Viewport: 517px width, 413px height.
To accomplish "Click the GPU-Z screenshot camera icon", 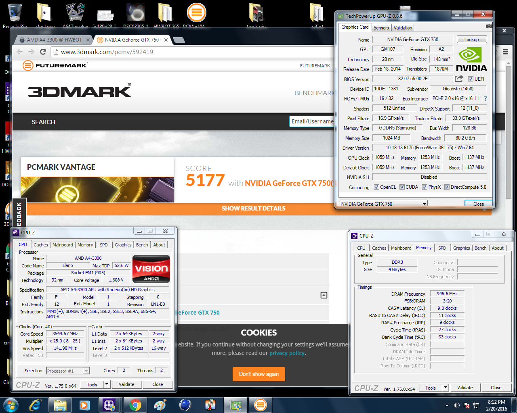I will [489, 26].
